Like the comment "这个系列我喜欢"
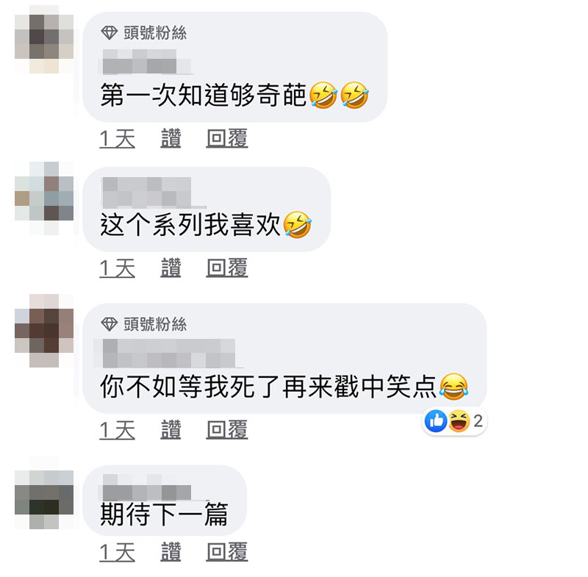 171,268
